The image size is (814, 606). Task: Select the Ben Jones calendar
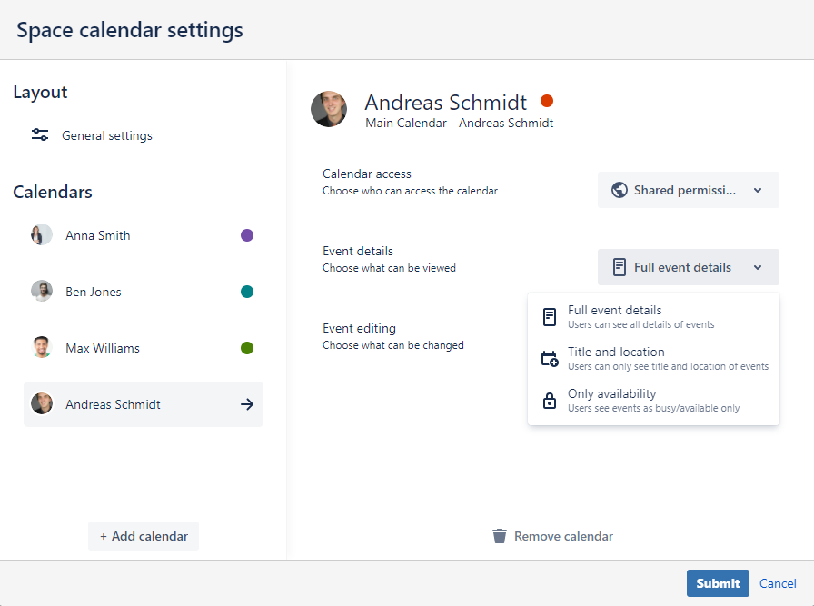click(94, 292)
